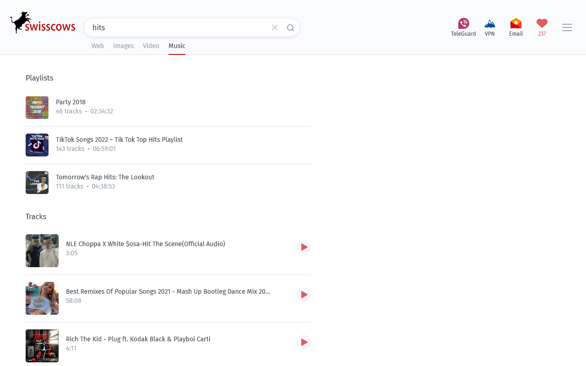Switch to the Video tab
The height and width of the screenshot is (366, 586).
[151, 46]
